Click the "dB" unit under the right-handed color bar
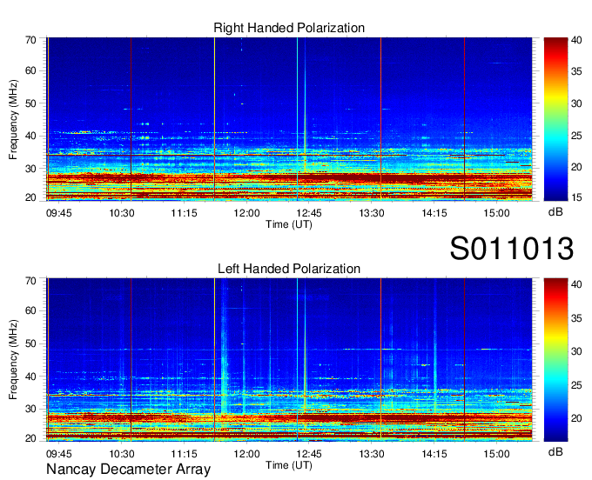The height and width of the screenshot is (480, 592). 555,212
